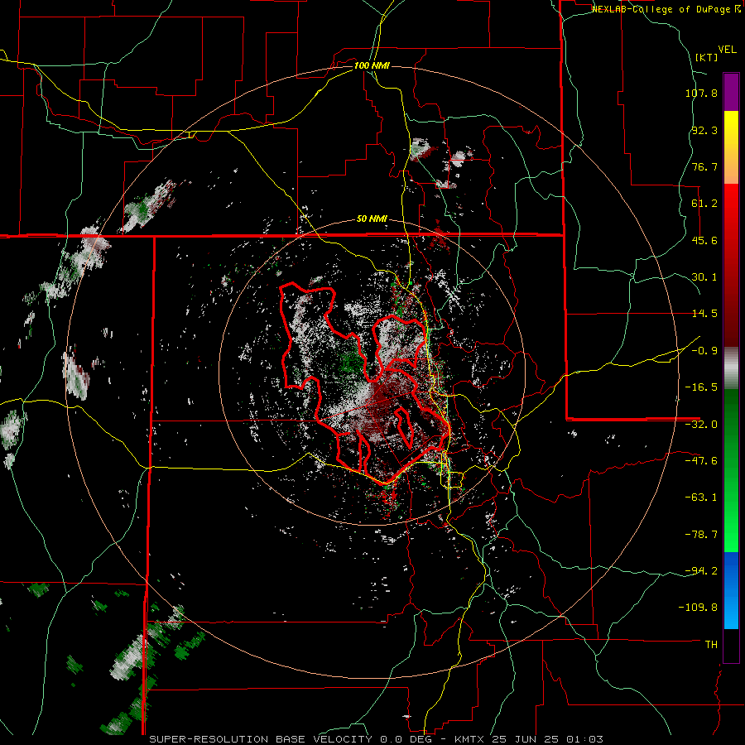Click the yellow-orange segment of the color bar
This screenshot has height=745, width=745.
pos(731,147)
